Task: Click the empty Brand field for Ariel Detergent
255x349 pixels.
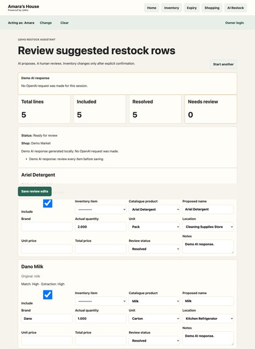Action: pyautogui.click(x=47, y=227)
